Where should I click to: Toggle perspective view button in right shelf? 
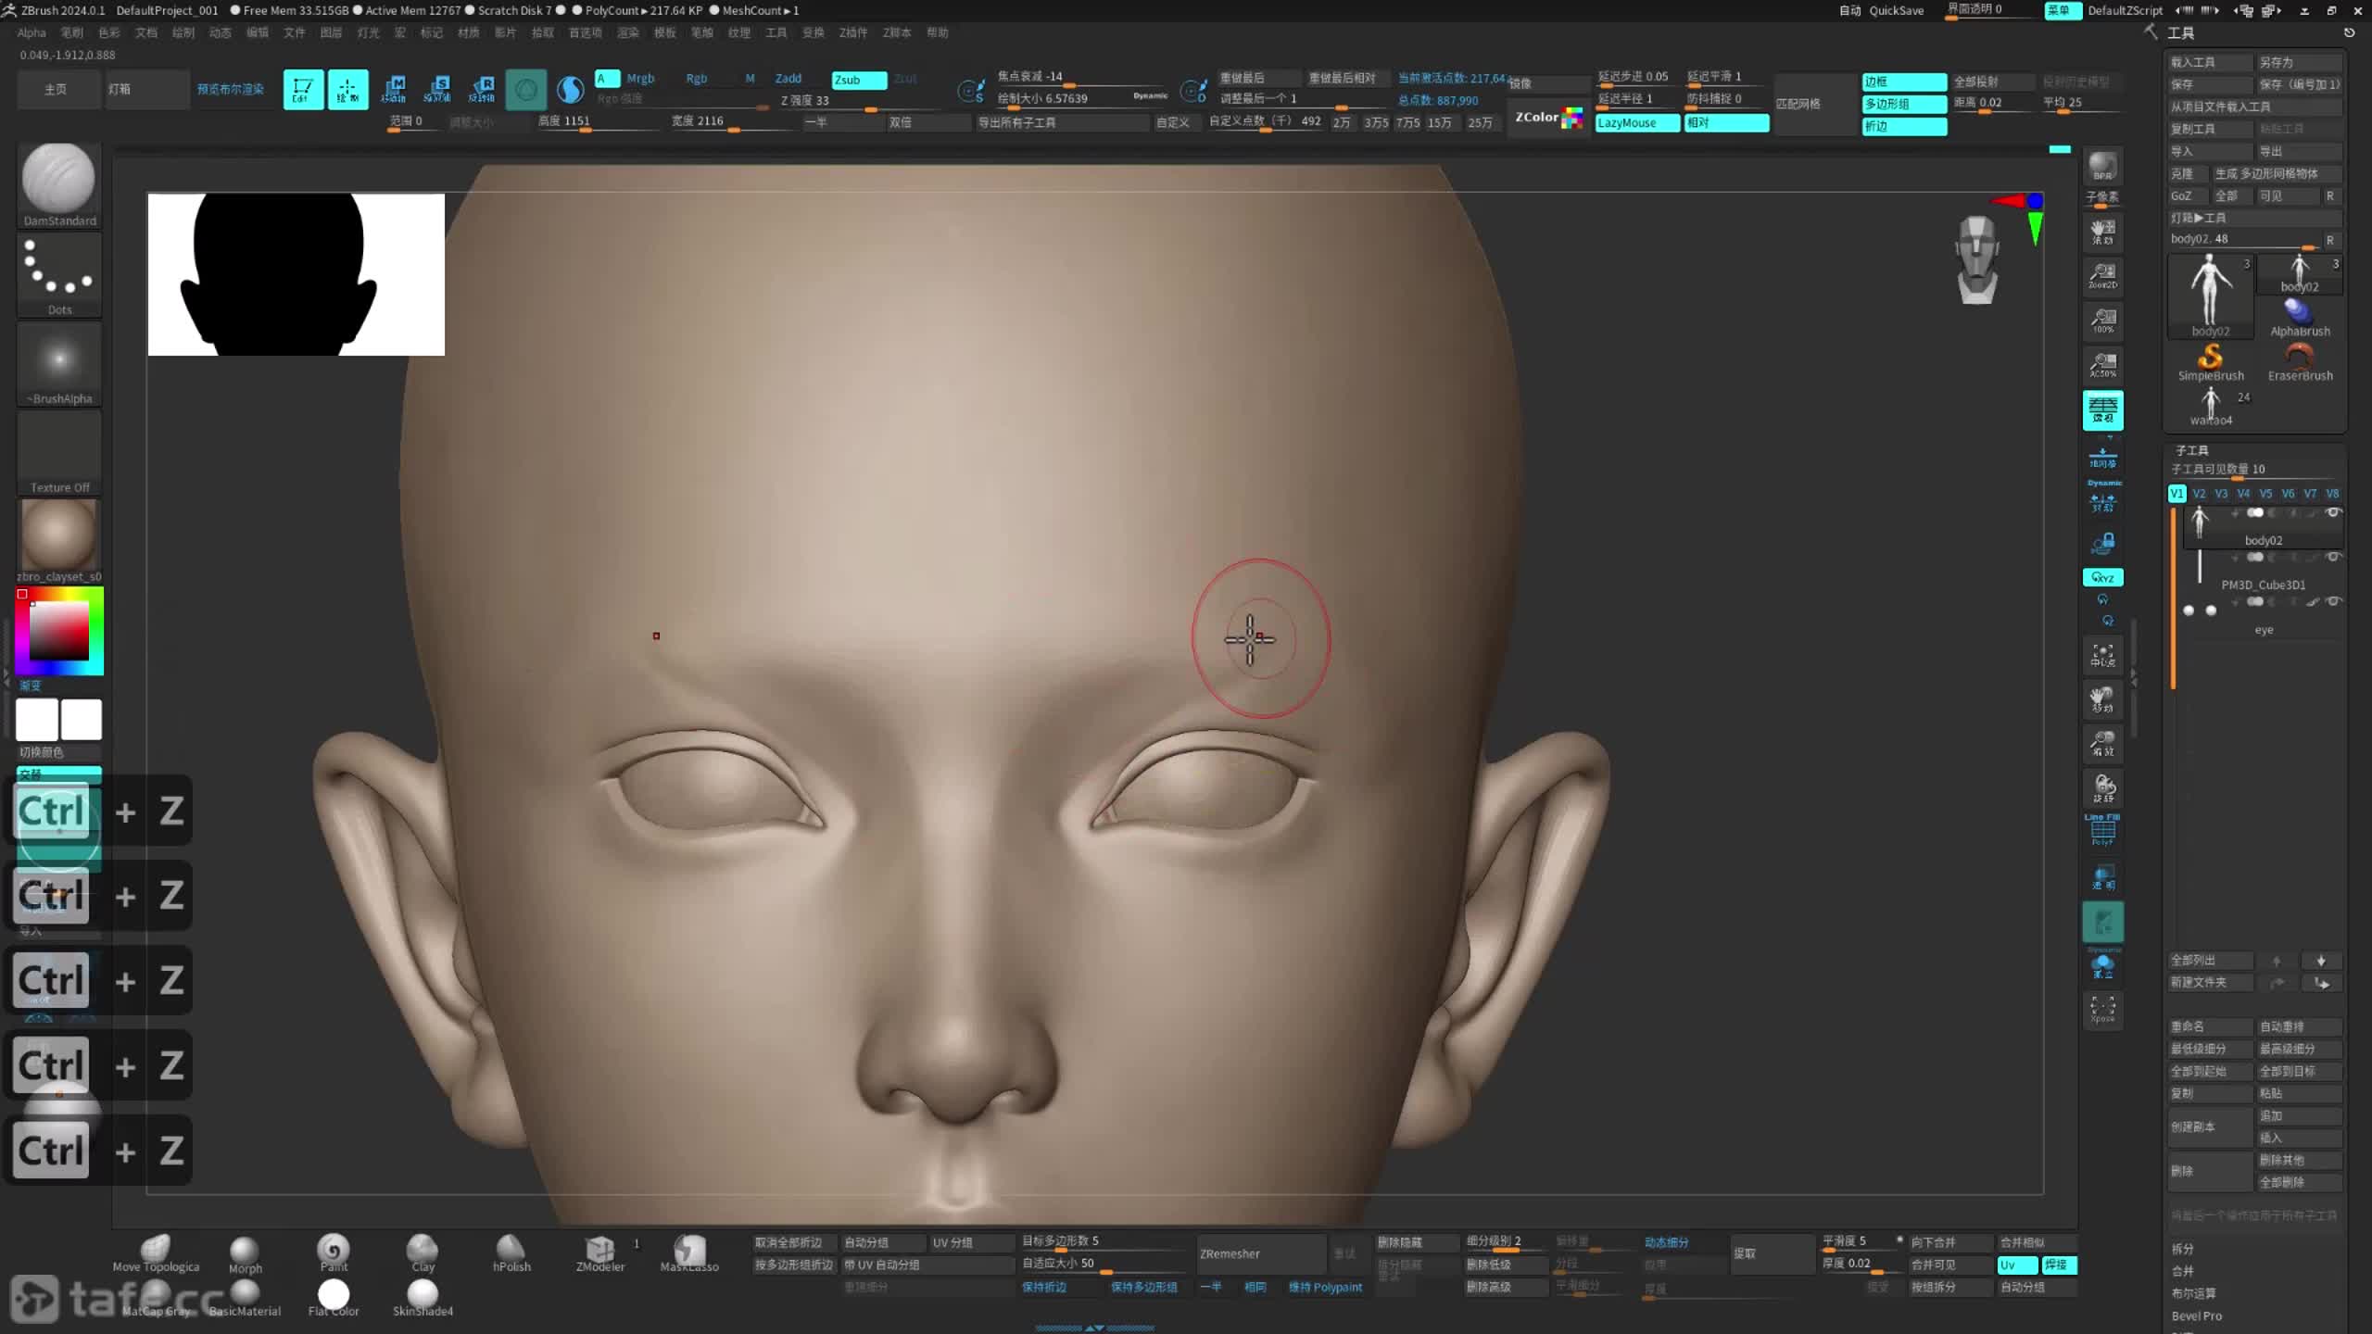click(2102, 410)
